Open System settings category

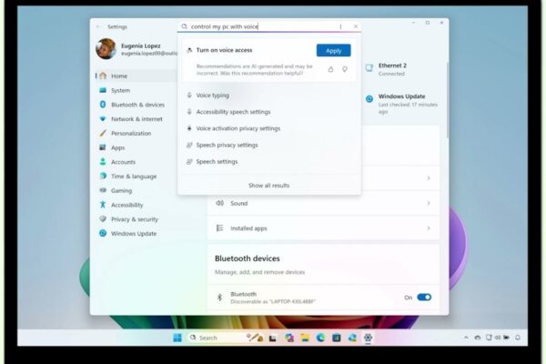tap(136, 90)
